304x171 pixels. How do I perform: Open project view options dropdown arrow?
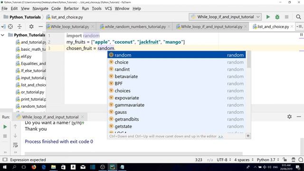point(3,27)
